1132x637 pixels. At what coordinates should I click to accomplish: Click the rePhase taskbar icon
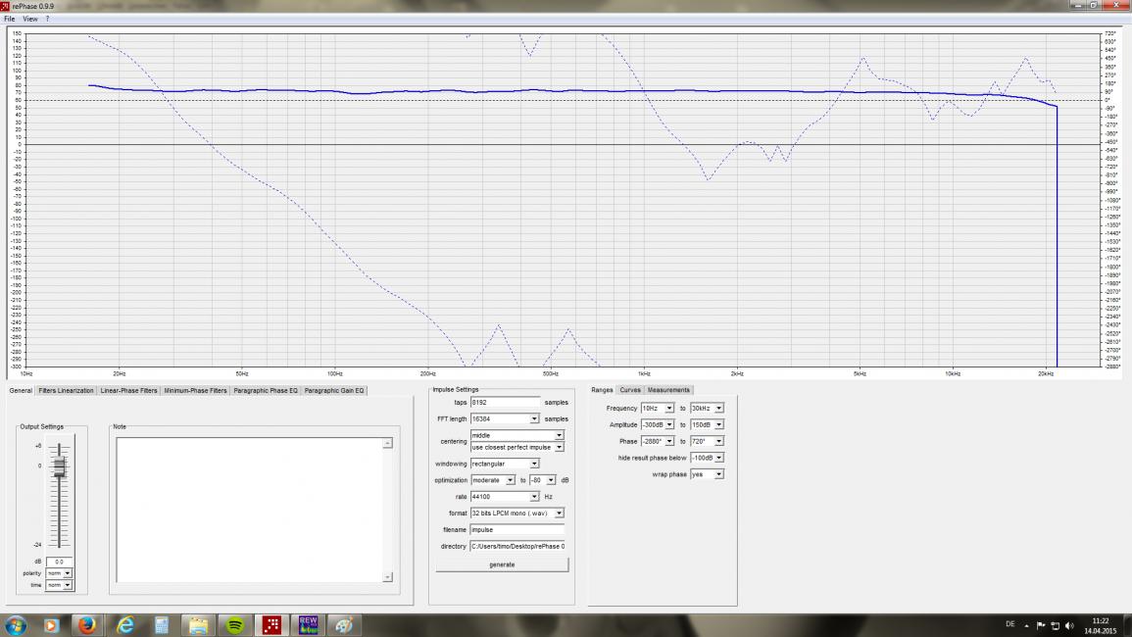click(x=271, y=625)
